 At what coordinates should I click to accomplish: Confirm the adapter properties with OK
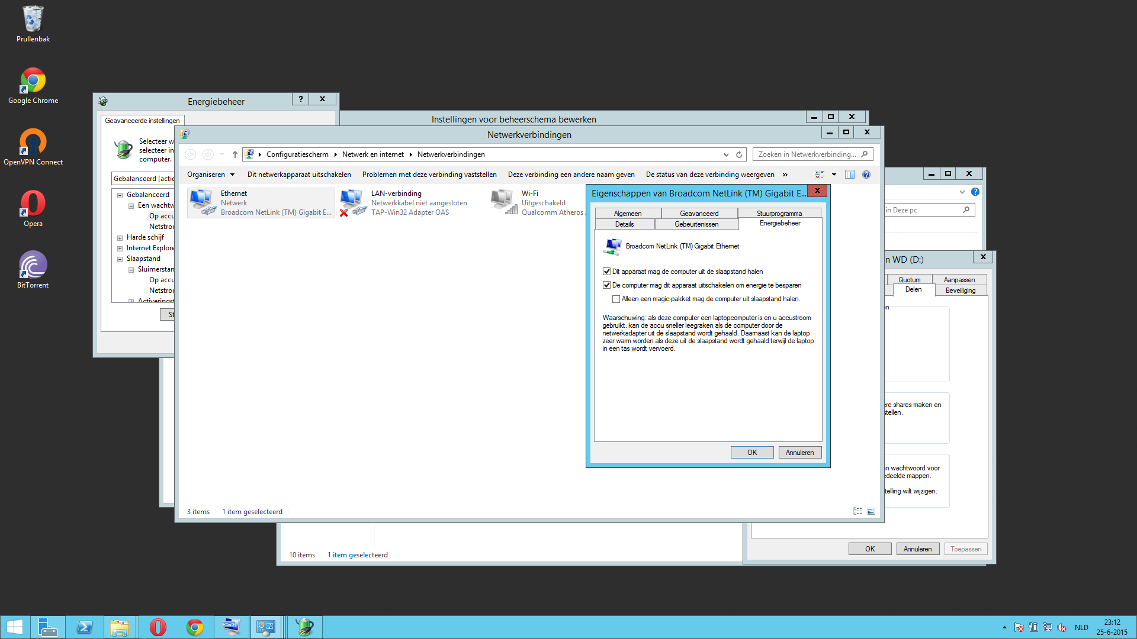pyautogui.click(x=751, y=452)
